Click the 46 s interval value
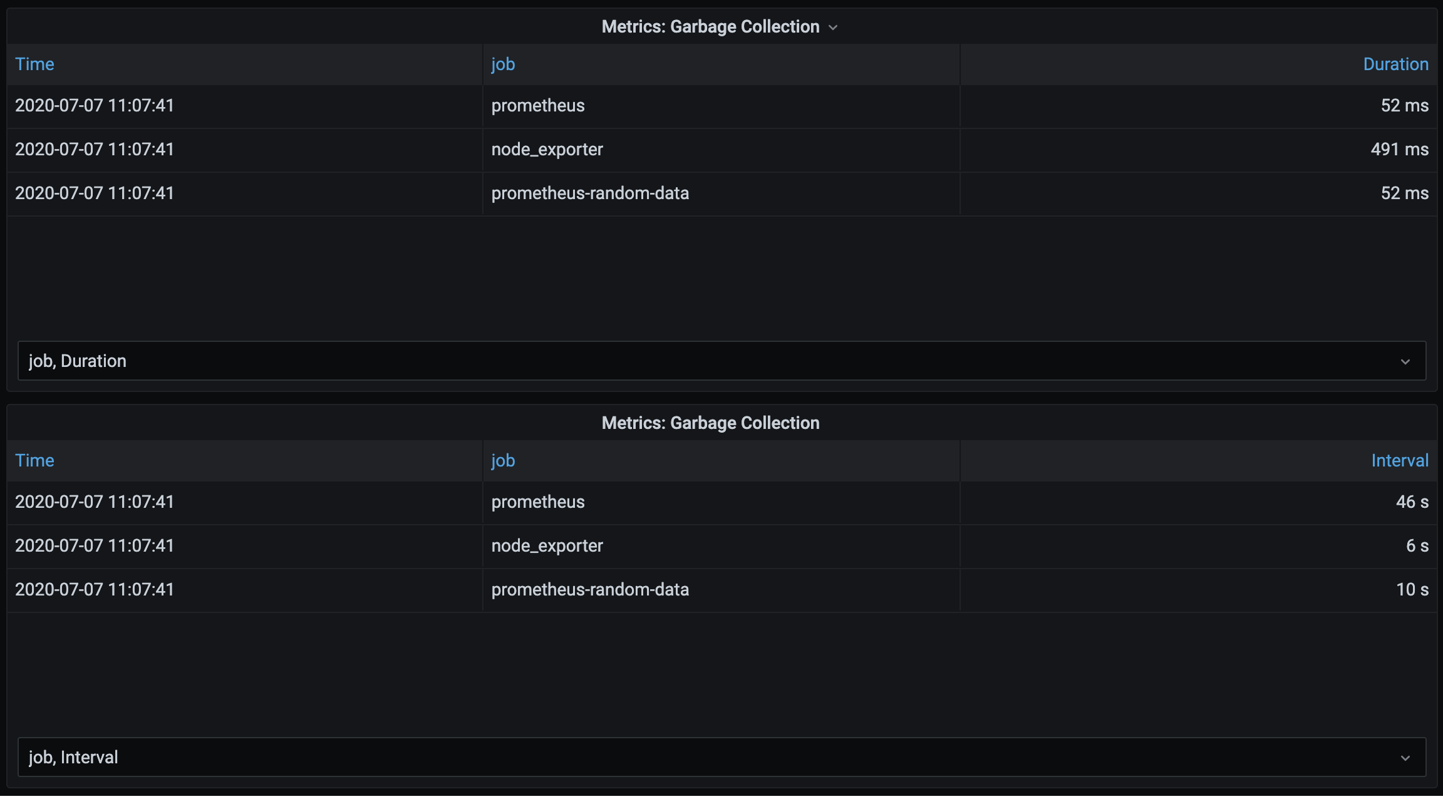The width and height of the screenshot is (1443, 799). click(1412, 502)
